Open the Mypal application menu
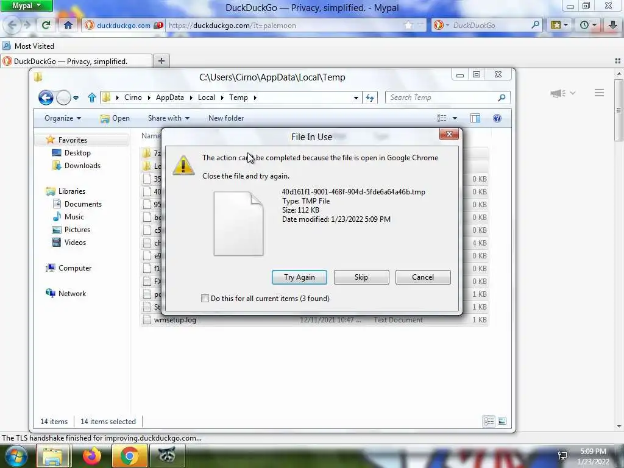The image size is (624, 468). (x=26, y=5)
